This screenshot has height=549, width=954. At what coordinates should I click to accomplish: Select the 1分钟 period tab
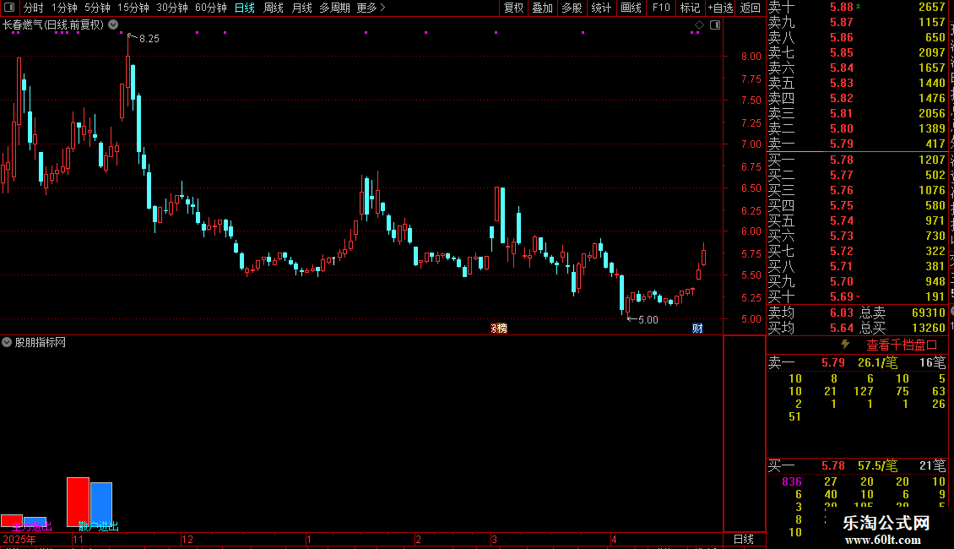tap(64, 8)
